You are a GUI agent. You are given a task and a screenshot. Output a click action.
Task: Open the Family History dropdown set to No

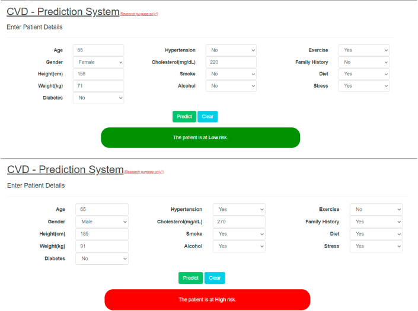[363, 62]
